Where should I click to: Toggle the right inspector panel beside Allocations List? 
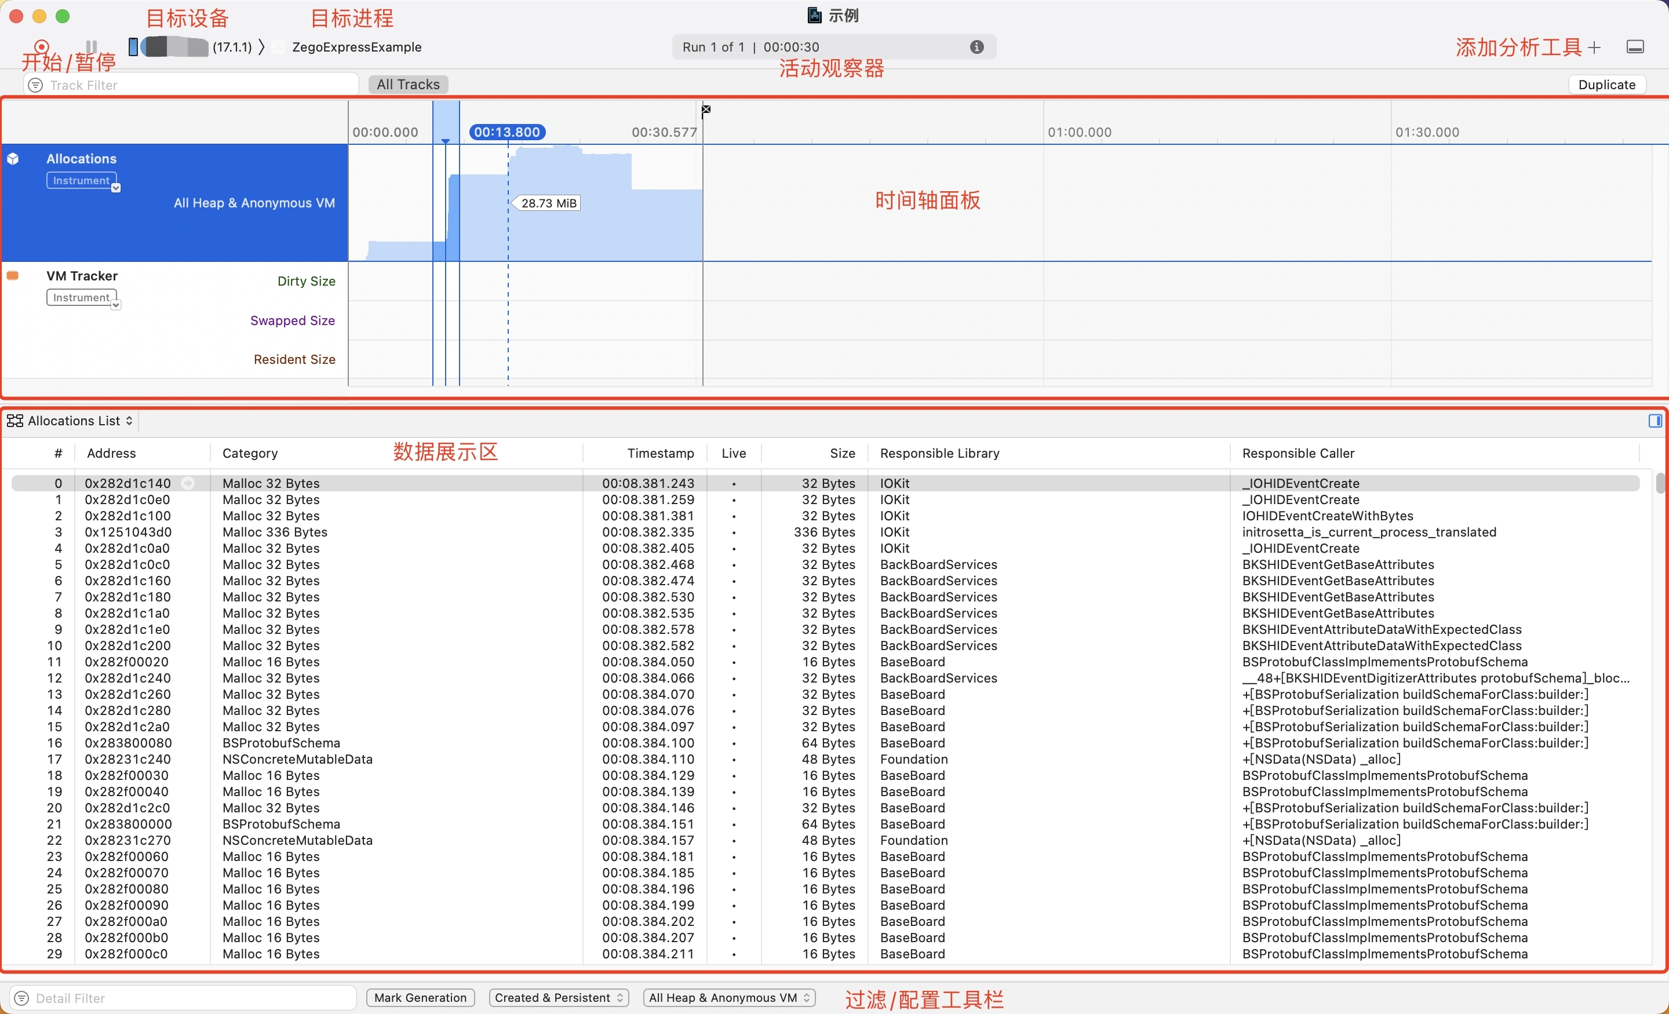click(x=1655, y=421)
